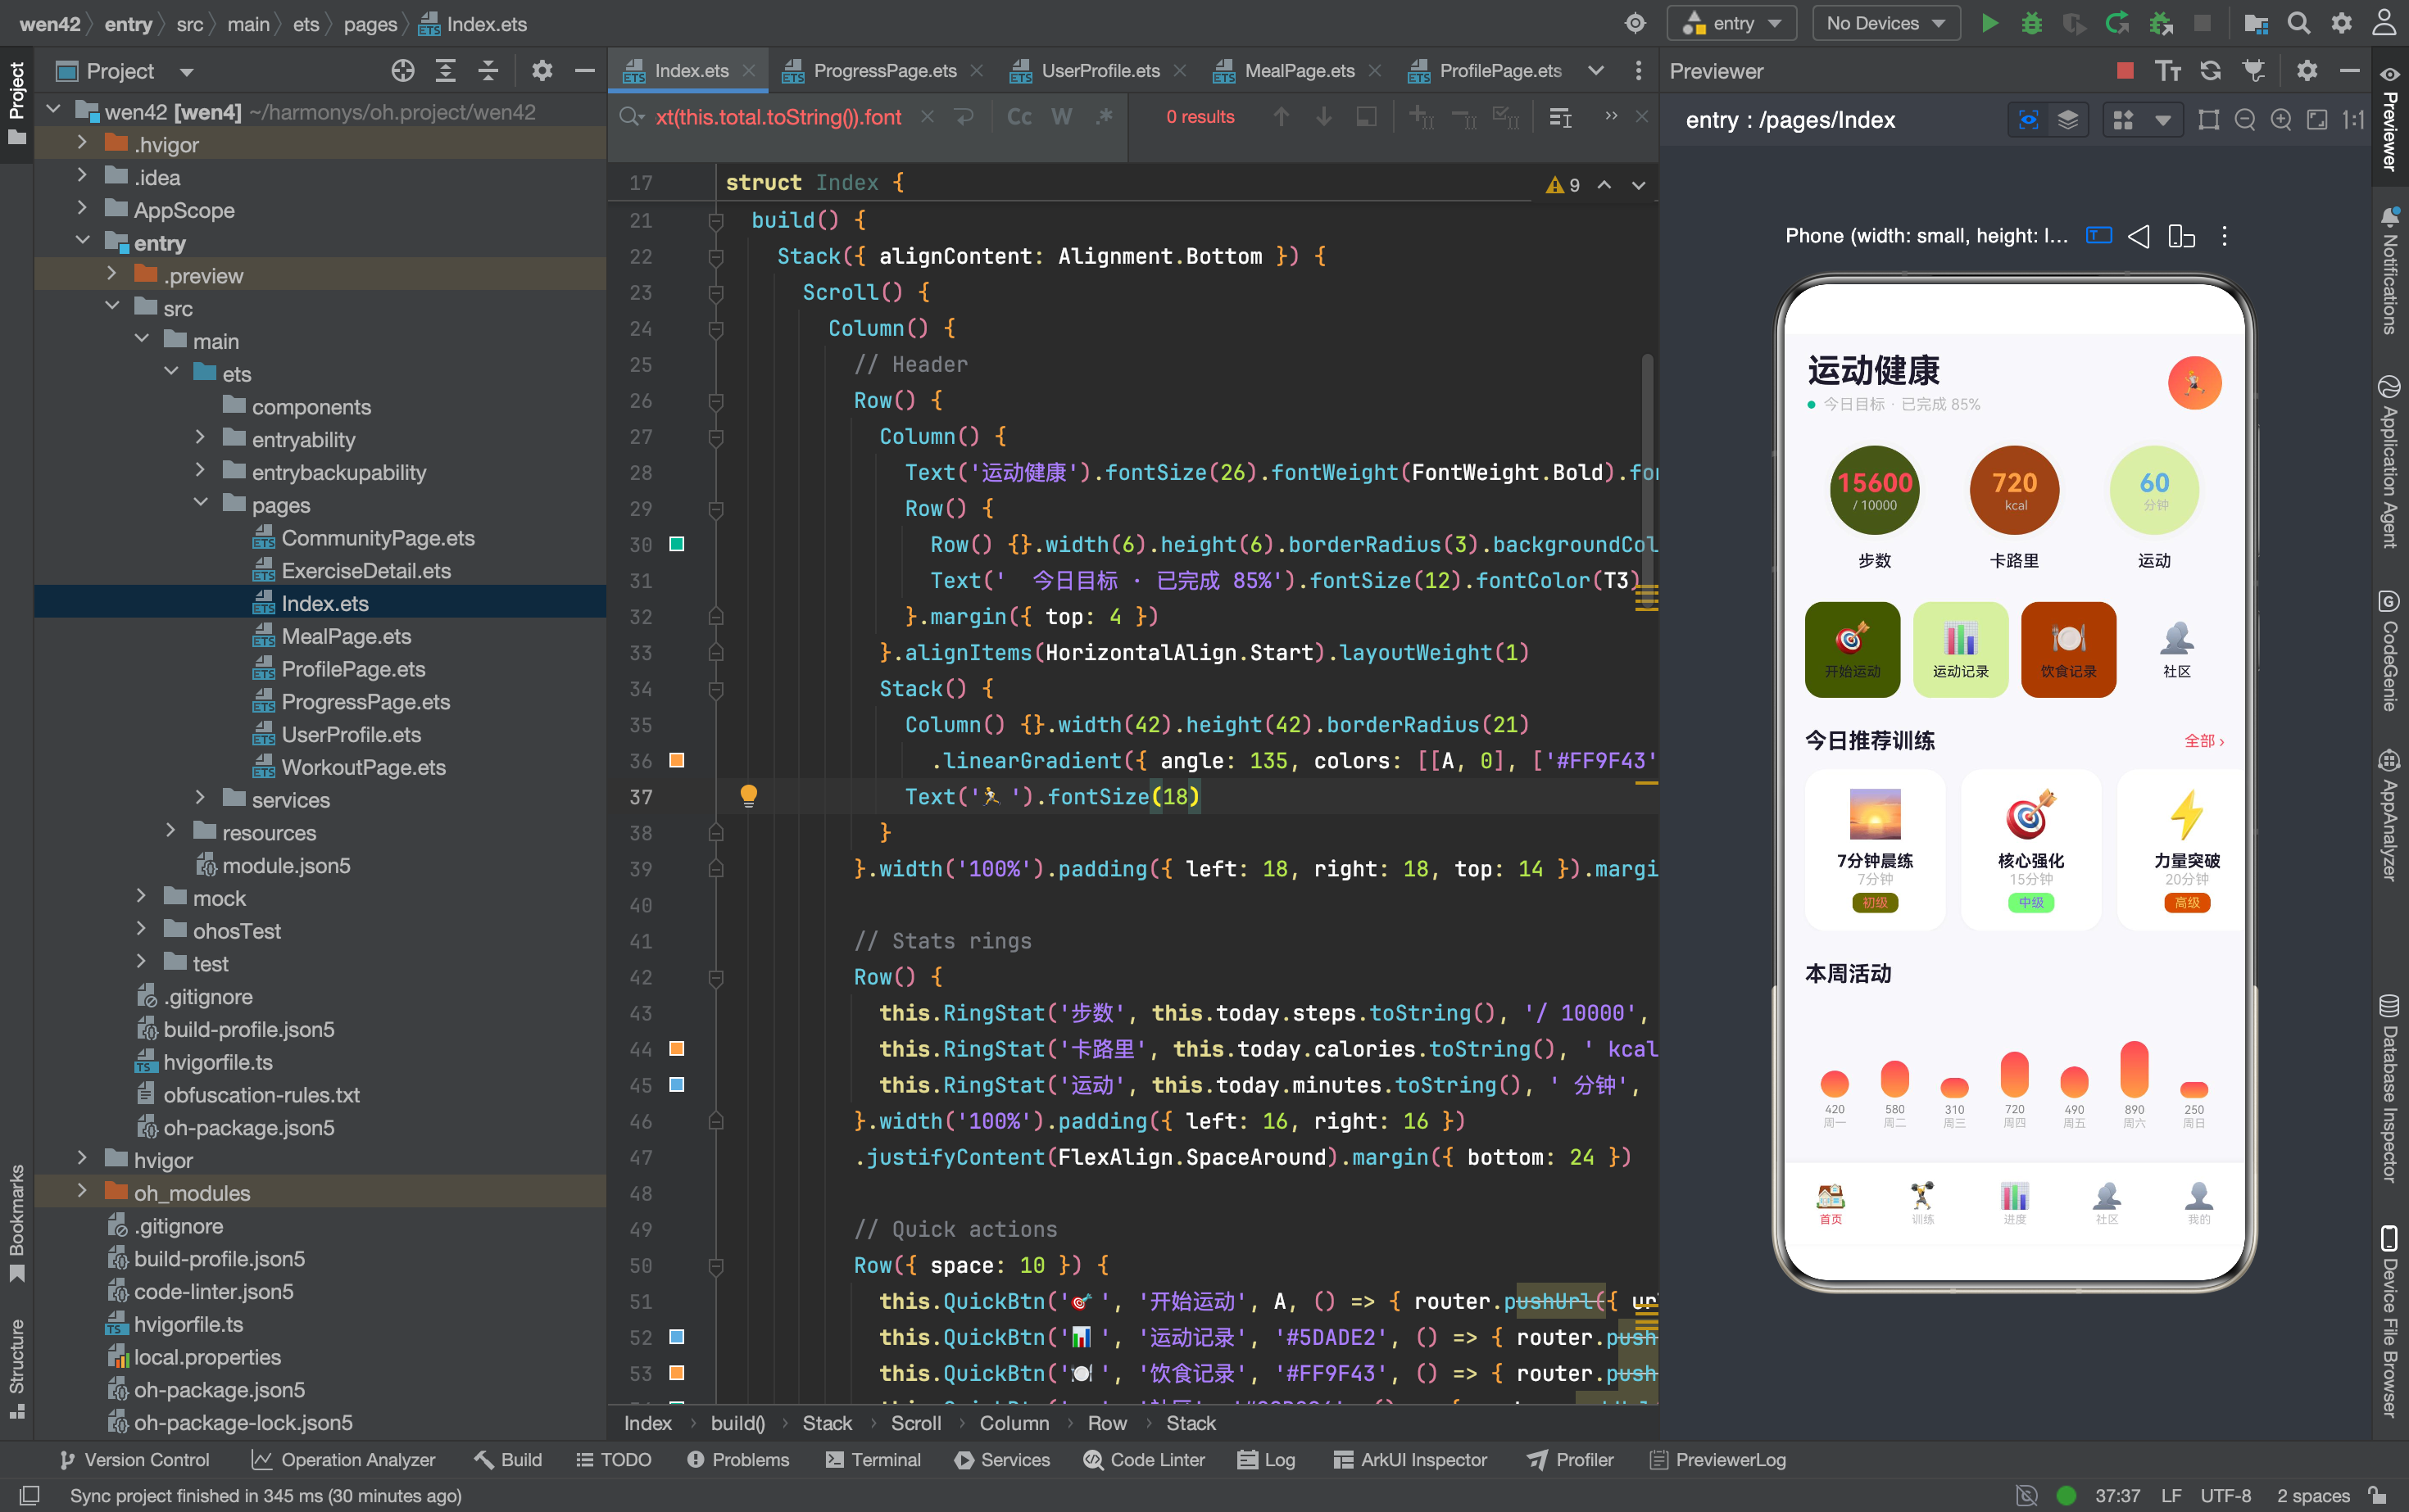Run the entry configuration
The height and width of the screenshot is (1512, 2409).
pyautogui.click(x=1989, y=23)
